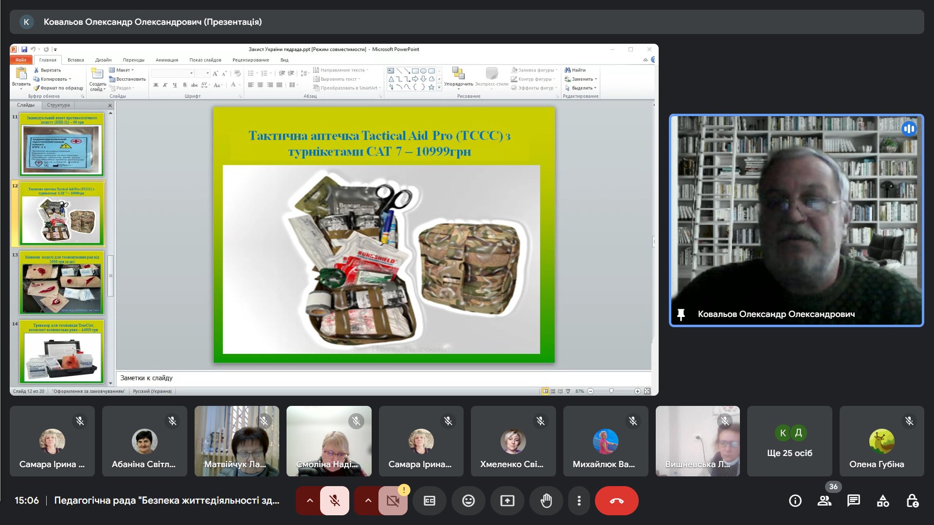
Task: Open Заменить replace dropdown
Action: pyautogui.click(x=581, y=79)
